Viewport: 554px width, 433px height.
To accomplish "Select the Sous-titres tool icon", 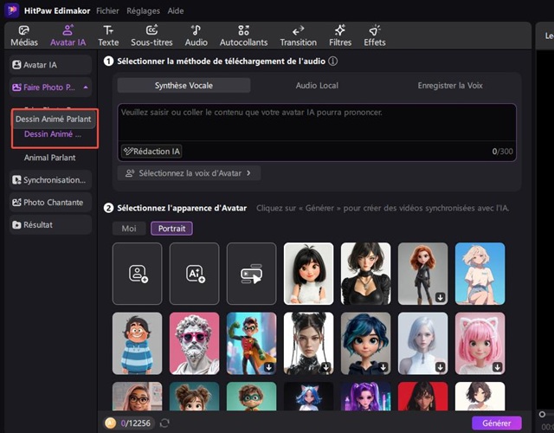I will click(x=151, y=36).
